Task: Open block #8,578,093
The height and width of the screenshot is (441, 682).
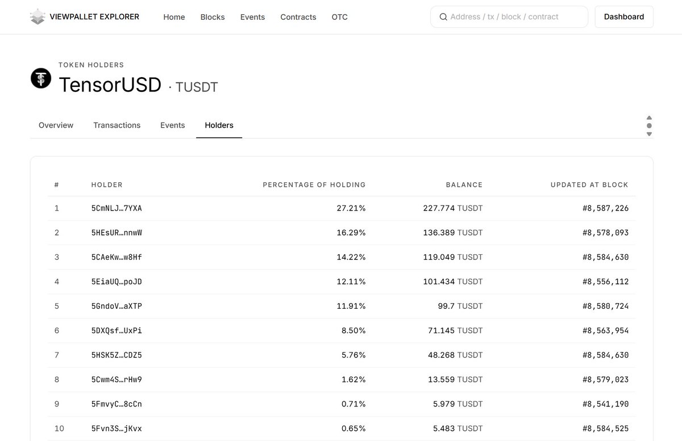Action: click(605, 233)
